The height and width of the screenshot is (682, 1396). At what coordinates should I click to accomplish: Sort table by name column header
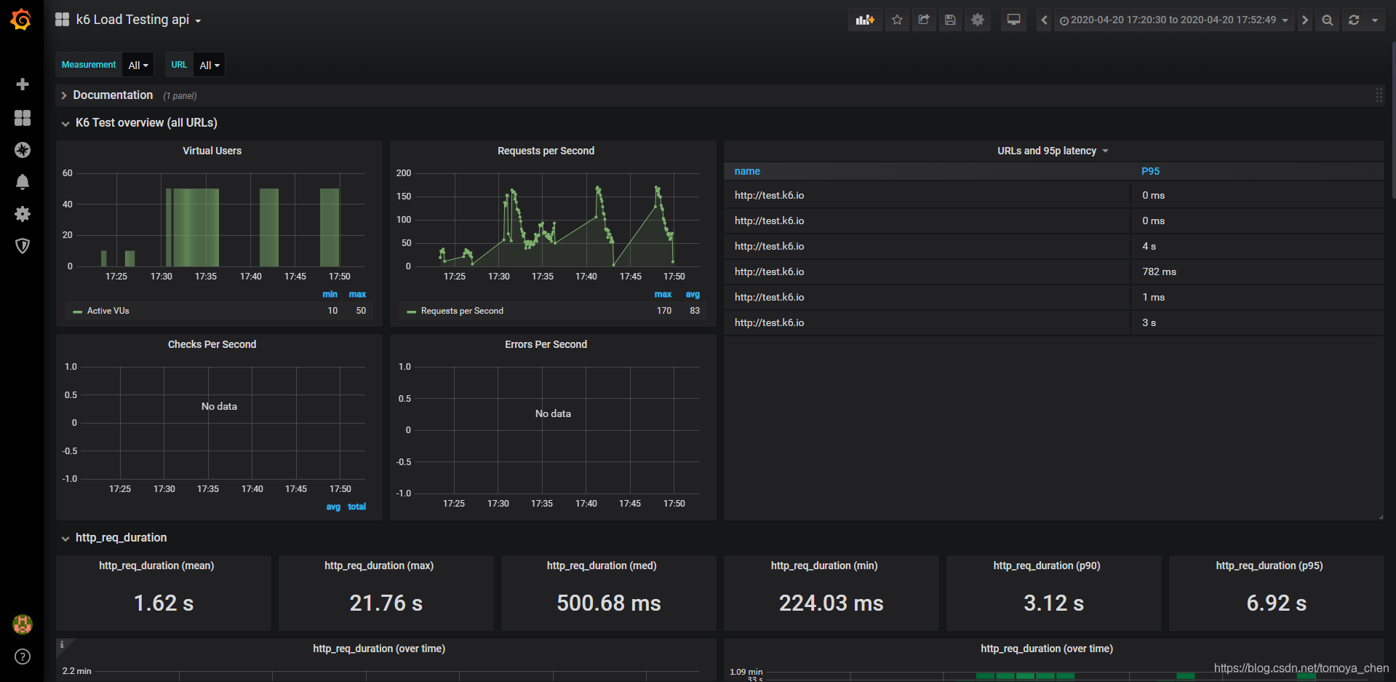tap(747, 171)
